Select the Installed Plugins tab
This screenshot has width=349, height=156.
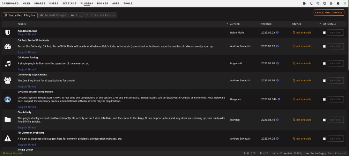pos(20,15)
